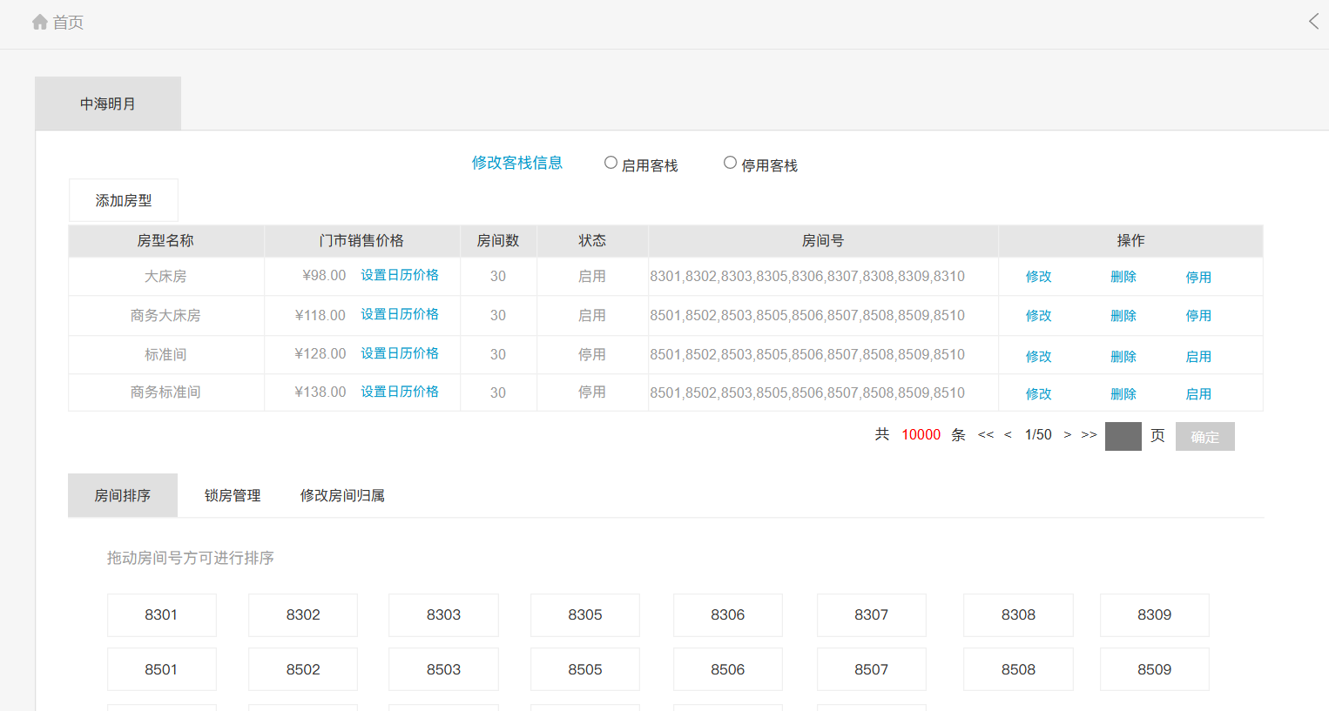Select room tile 8303

[x=443, y=615]
